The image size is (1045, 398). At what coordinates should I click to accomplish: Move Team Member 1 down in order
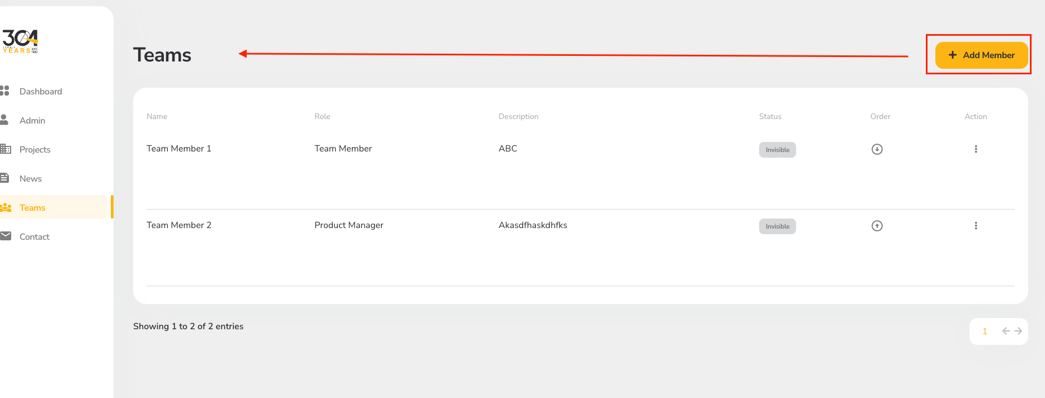coord(877,149)
